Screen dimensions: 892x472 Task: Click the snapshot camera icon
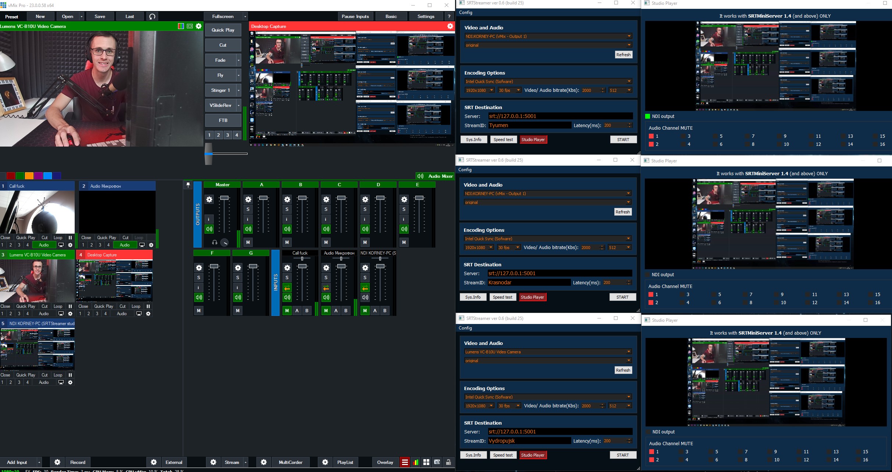point(437,462)
